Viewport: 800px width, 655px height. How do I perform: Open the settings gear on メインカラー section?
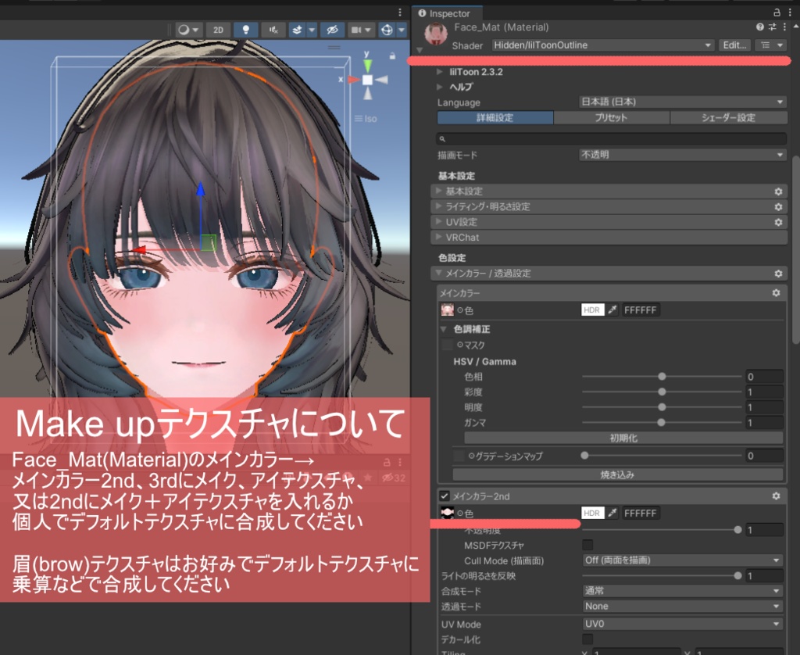click(x=776, y=292)
